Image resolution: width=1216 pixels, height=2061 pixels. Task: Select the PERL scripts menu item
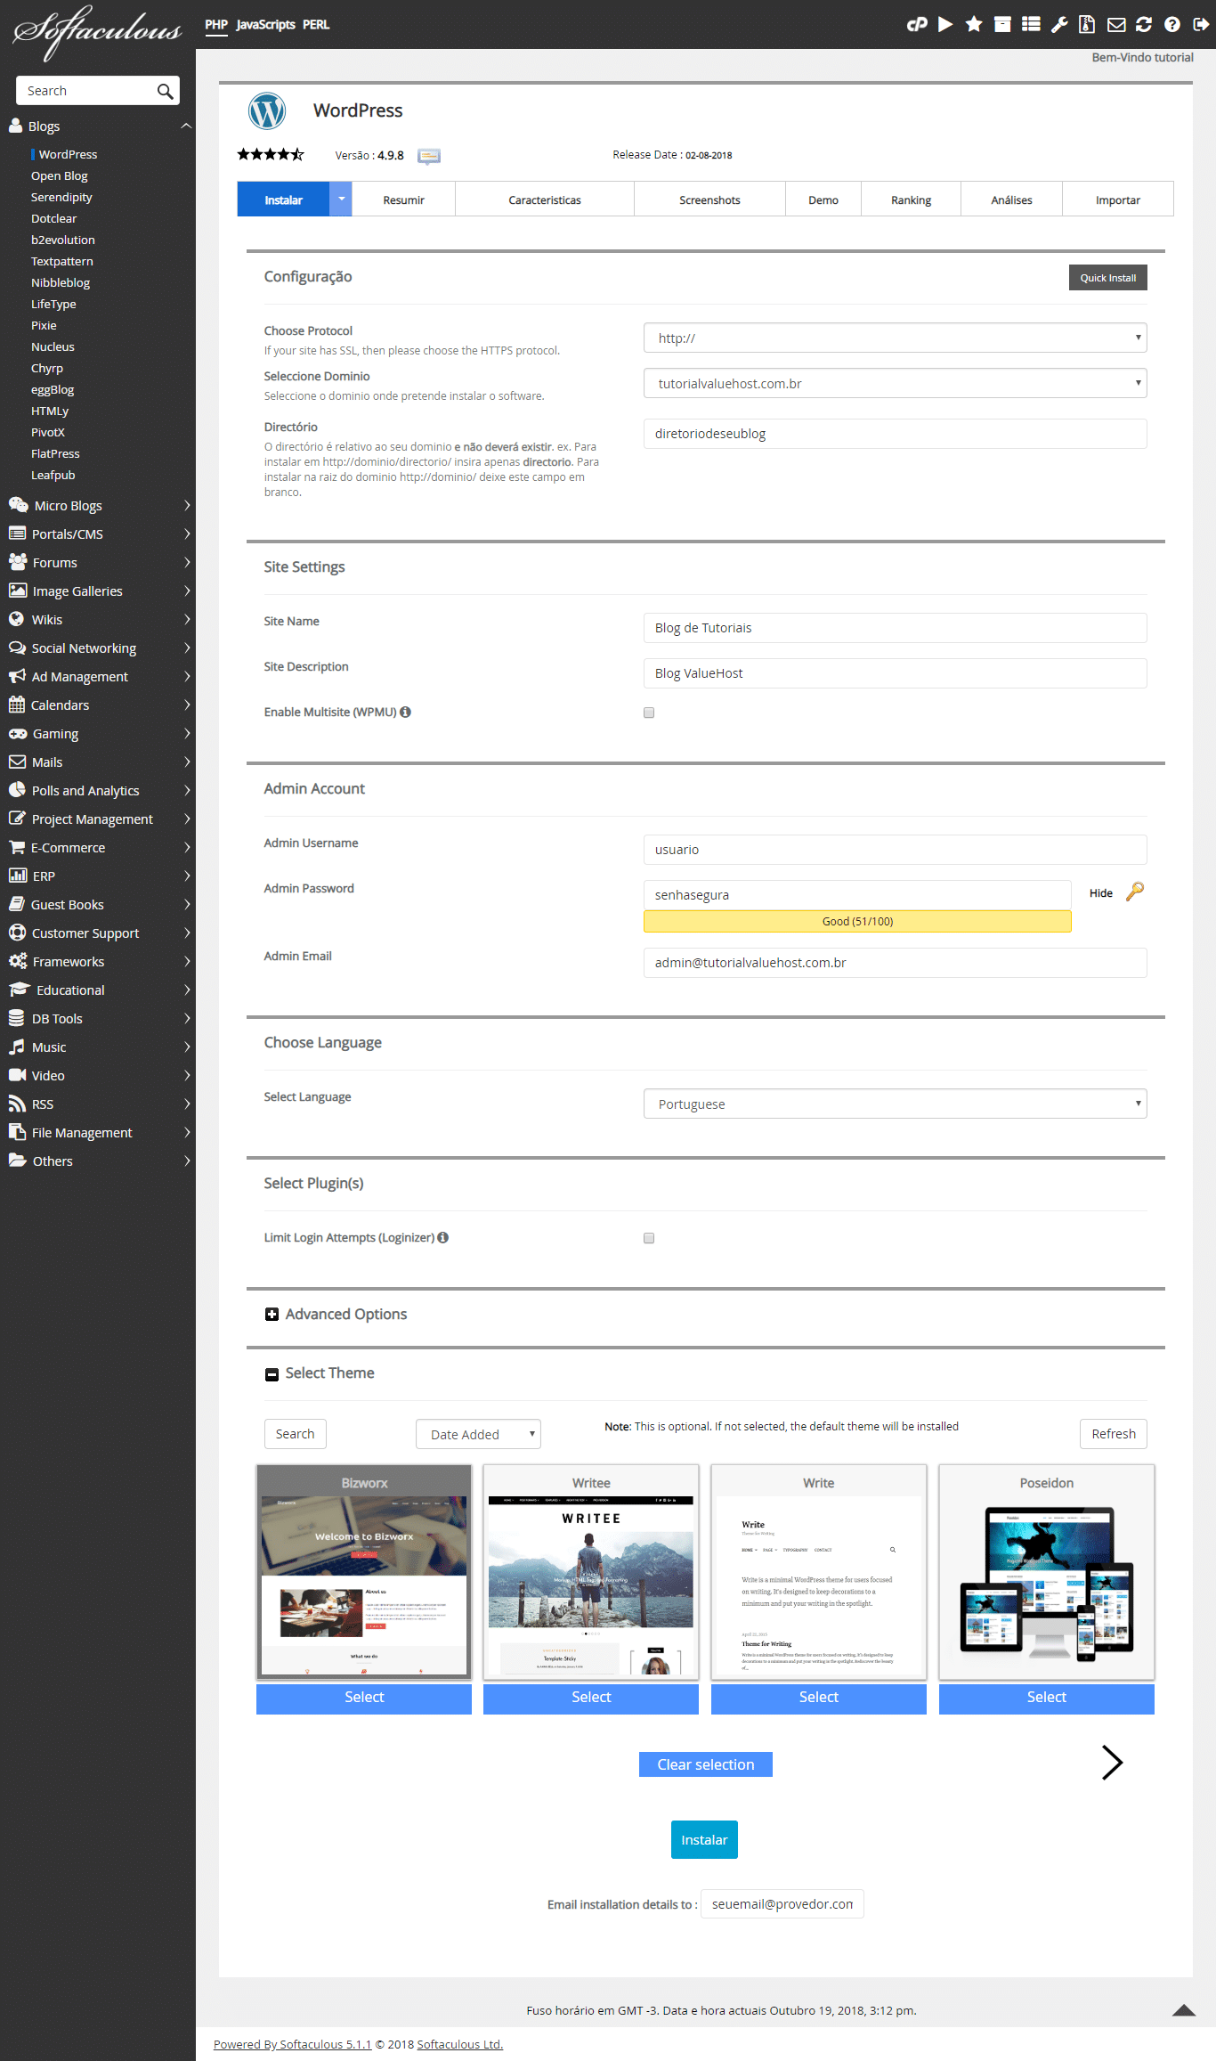point(316,25)
